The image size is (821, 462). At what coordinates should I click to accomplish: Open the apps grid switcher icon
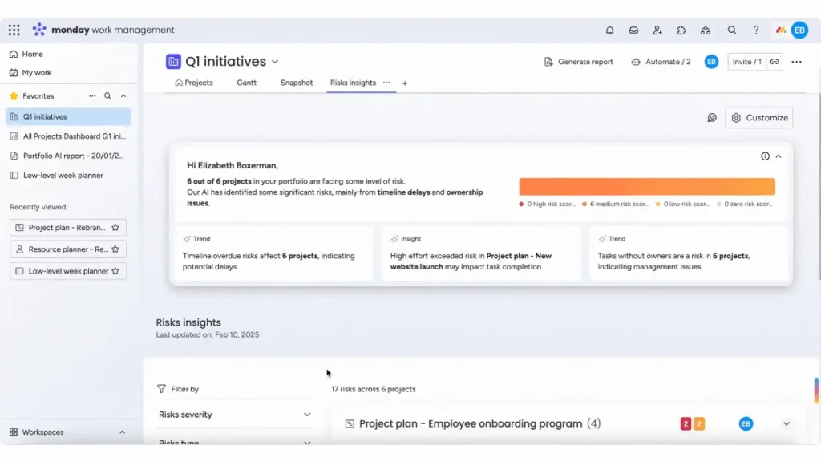point(14,30)
